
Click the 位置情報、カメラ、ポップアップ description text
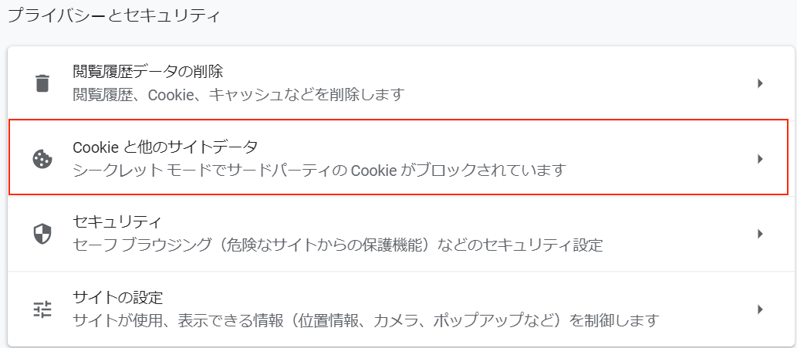[366, 320]
